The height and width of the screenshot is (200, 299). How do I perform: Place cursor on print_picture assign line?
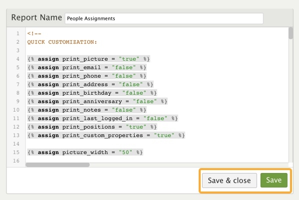click(89, 59)
